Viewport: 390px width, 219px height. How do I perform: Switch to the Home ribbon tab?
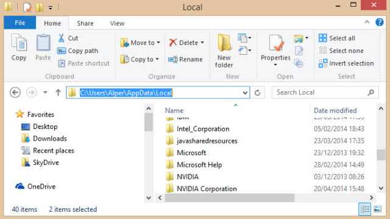click(x=52, y=23)
